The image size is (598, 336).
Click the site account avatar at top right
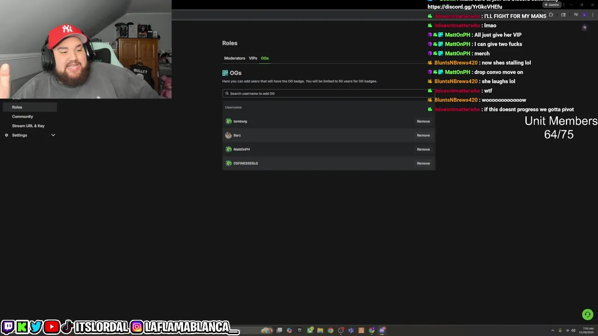click(585, 27)
